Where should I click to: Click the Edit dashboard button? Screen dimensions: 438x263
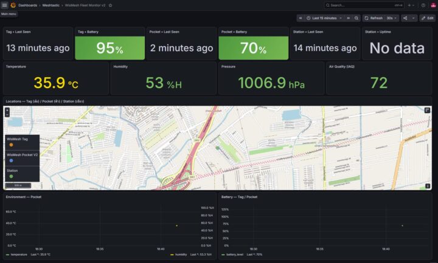click(428, 18)
